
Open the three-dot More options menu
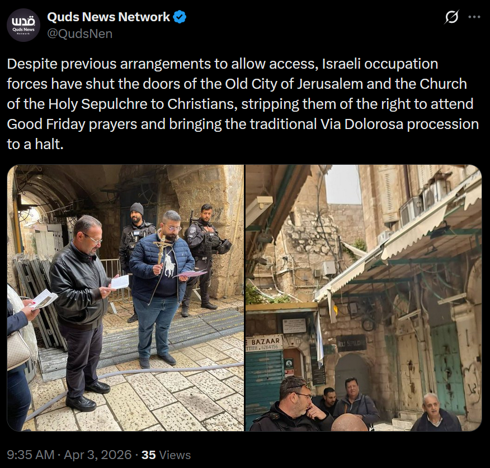pos(474,17)
